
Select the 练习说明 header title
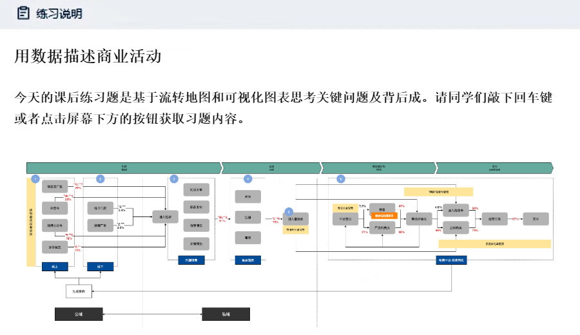point(59,14)
